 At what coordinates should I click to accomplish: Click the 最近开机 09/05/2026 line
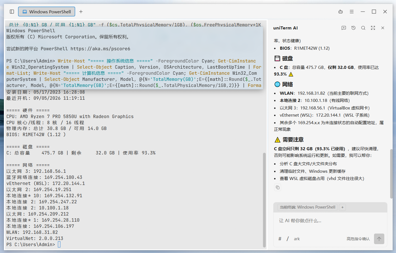(x=46, y=98)
